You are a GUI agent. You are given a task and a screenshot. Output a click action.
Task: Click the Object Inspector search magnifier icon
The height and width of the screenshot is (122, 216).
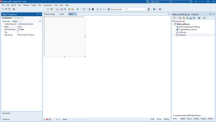tap(40, 21)
